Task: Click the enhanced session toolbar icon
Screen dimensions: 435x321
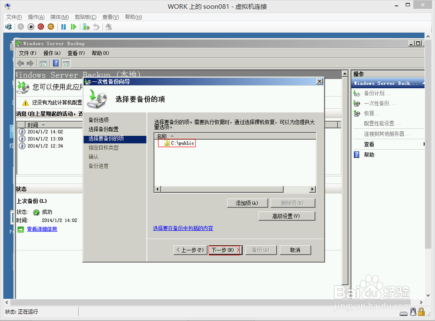Action: point(109,27)
